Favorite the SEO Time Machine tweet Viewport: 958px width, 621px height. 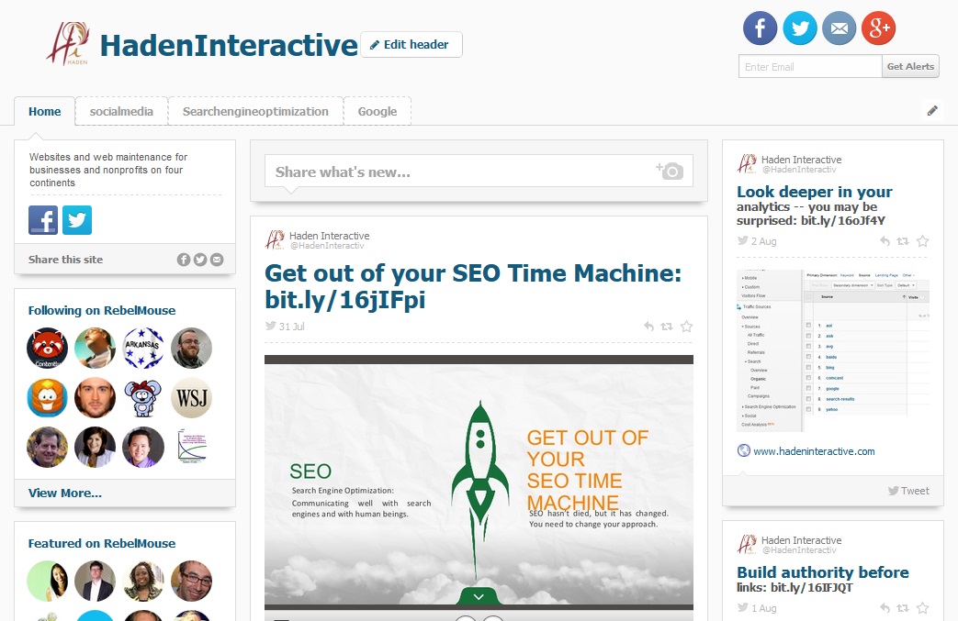point(687,327)
